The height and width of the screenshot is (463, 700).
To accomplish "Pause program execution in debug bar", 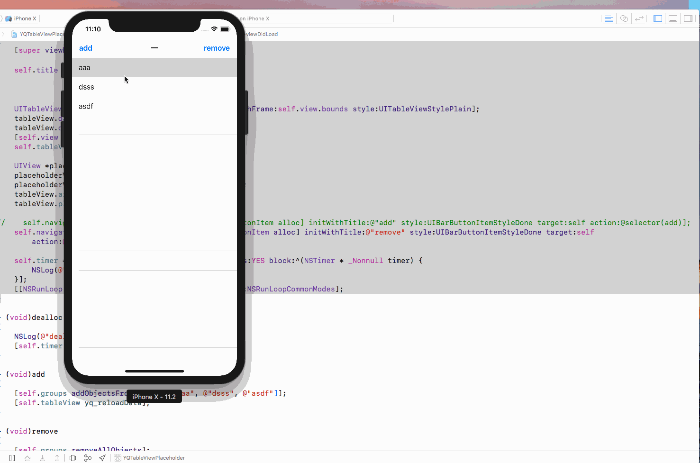I will click(x=12, y=458).
